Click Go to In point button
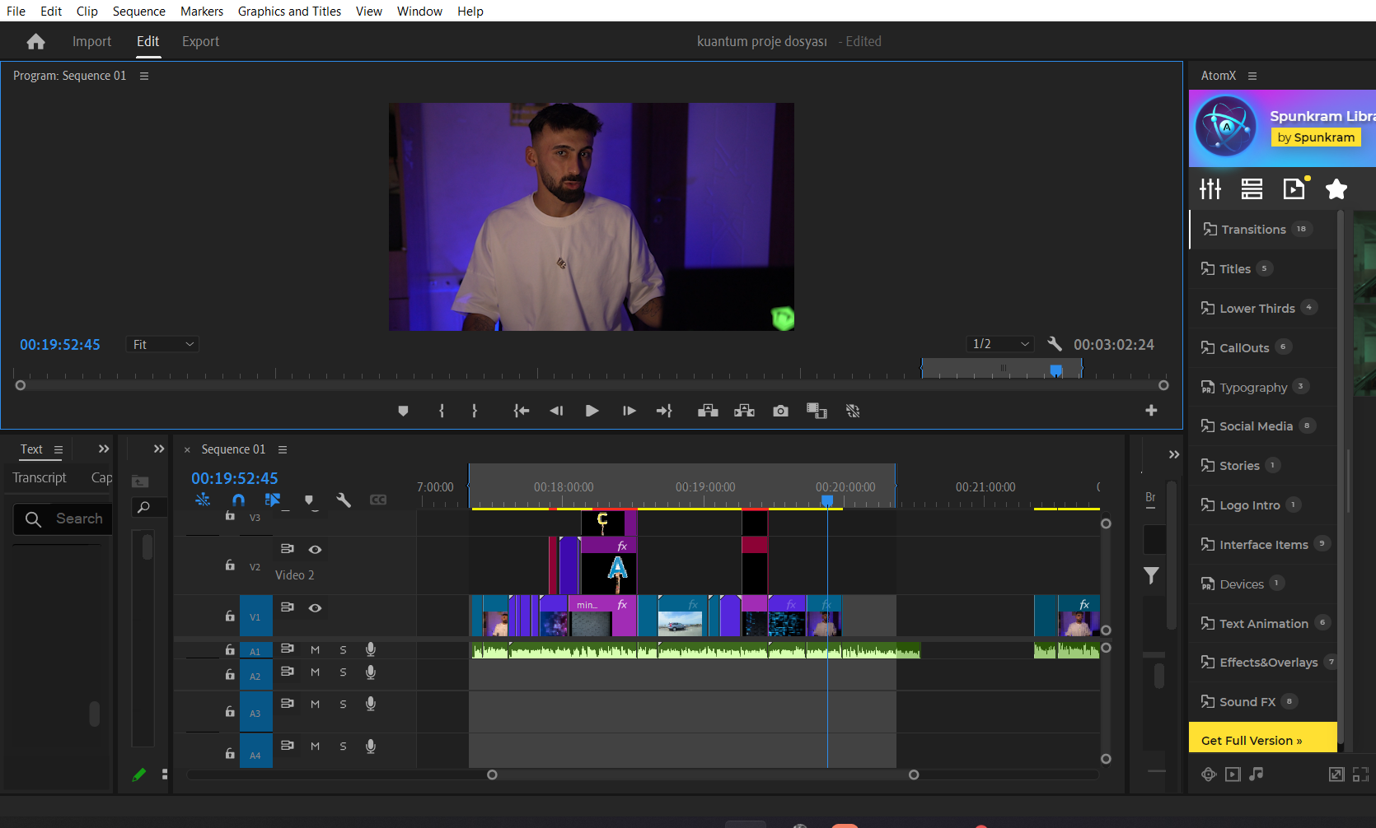The width and height of the screenshot is (1376, 828). 522,411
